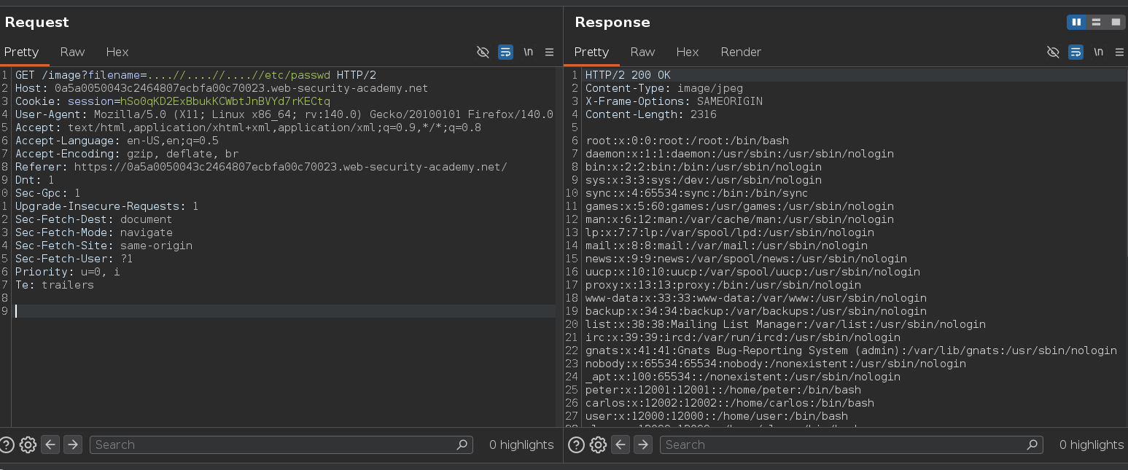The image size is (1128, 470).
Task: Click the gnats Bug-Reporting System line
Action: (851, 350)
